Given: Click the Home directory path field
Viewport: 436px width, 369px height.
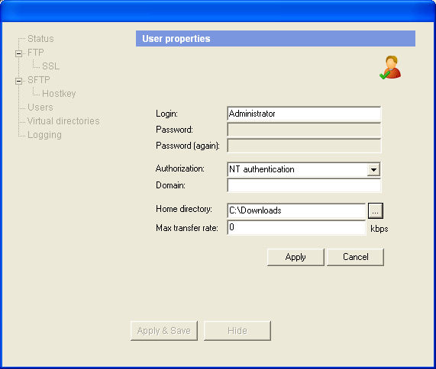Looking at the screenshot, I should click(x=296, y=210).
